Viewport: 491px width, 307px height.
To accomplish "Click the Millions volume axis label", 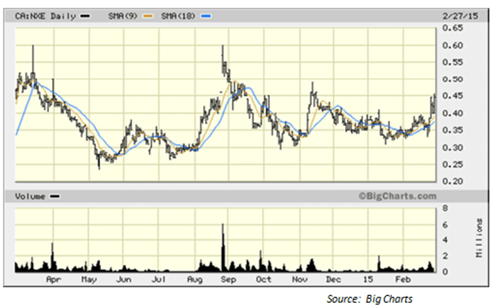I will [479, 238].
